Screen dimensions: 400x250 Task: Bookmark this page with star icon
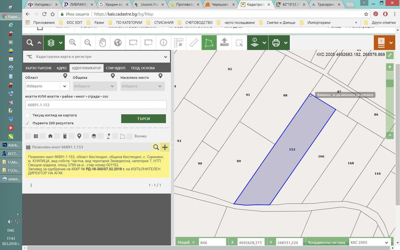pos(366,14)
